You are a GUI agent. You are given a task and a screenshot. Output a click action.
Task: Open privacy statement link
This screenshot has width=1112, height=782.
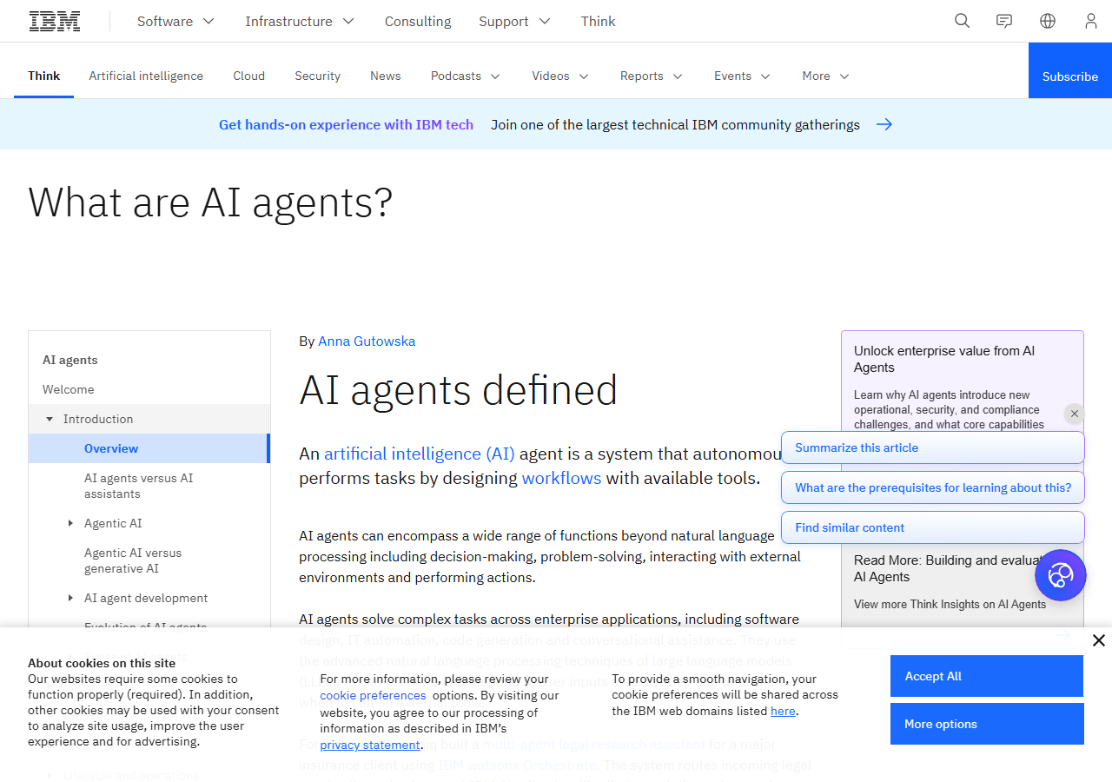[370, 745]
